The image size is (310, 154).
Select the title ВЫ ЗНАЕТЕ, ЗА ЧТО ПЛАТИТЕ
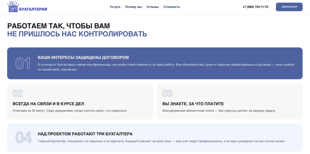point(193,104)
